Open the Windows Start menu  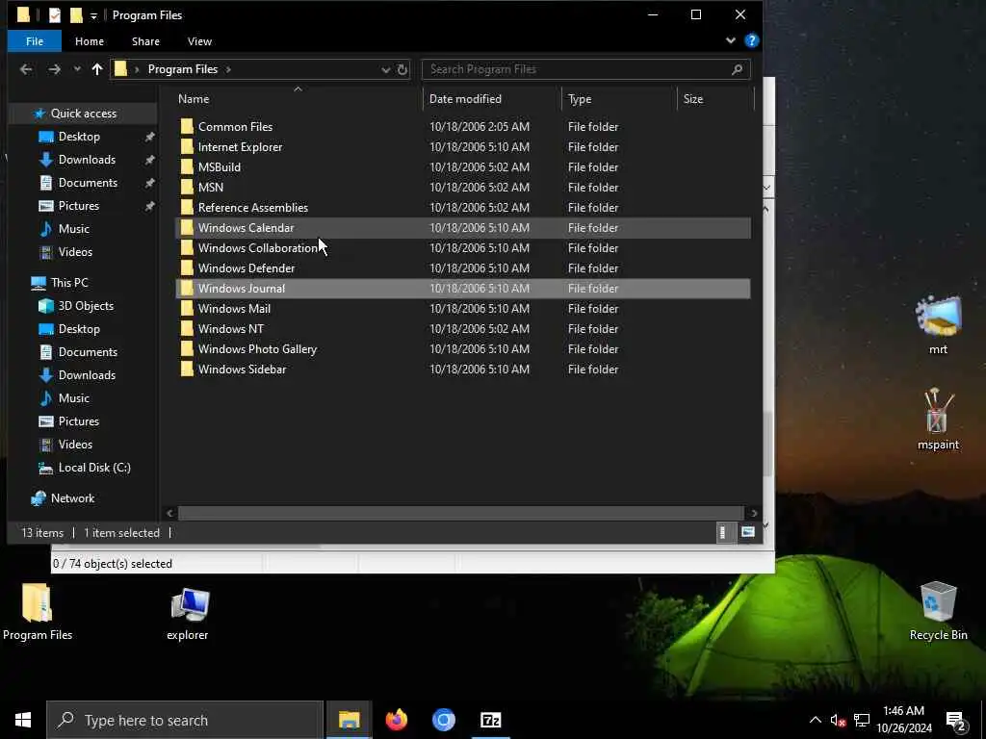23,720
